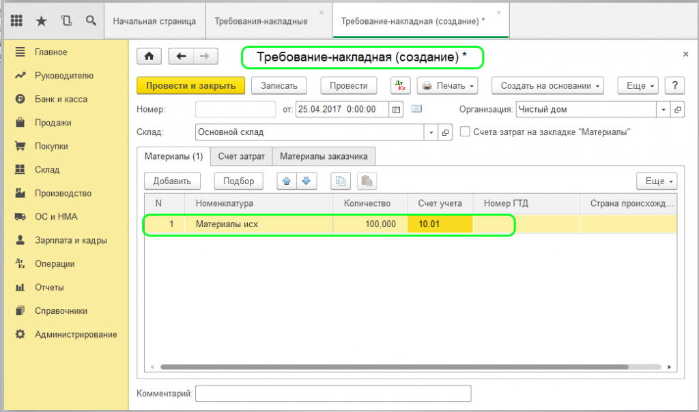Open the calendar date picker icon
Screen dimensions: 699x412
[x=397, y=109]
